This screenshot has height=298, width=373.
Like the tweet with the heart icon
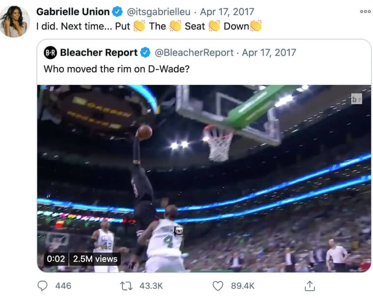tap(217, 285)
